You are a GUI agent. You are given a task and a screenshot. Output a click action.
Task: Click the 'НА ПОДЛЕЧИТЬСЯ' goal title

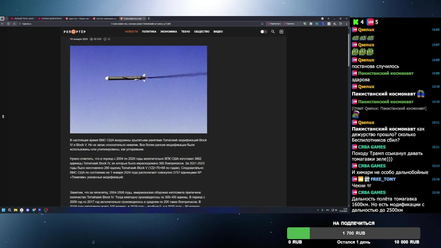pos(353,223)
